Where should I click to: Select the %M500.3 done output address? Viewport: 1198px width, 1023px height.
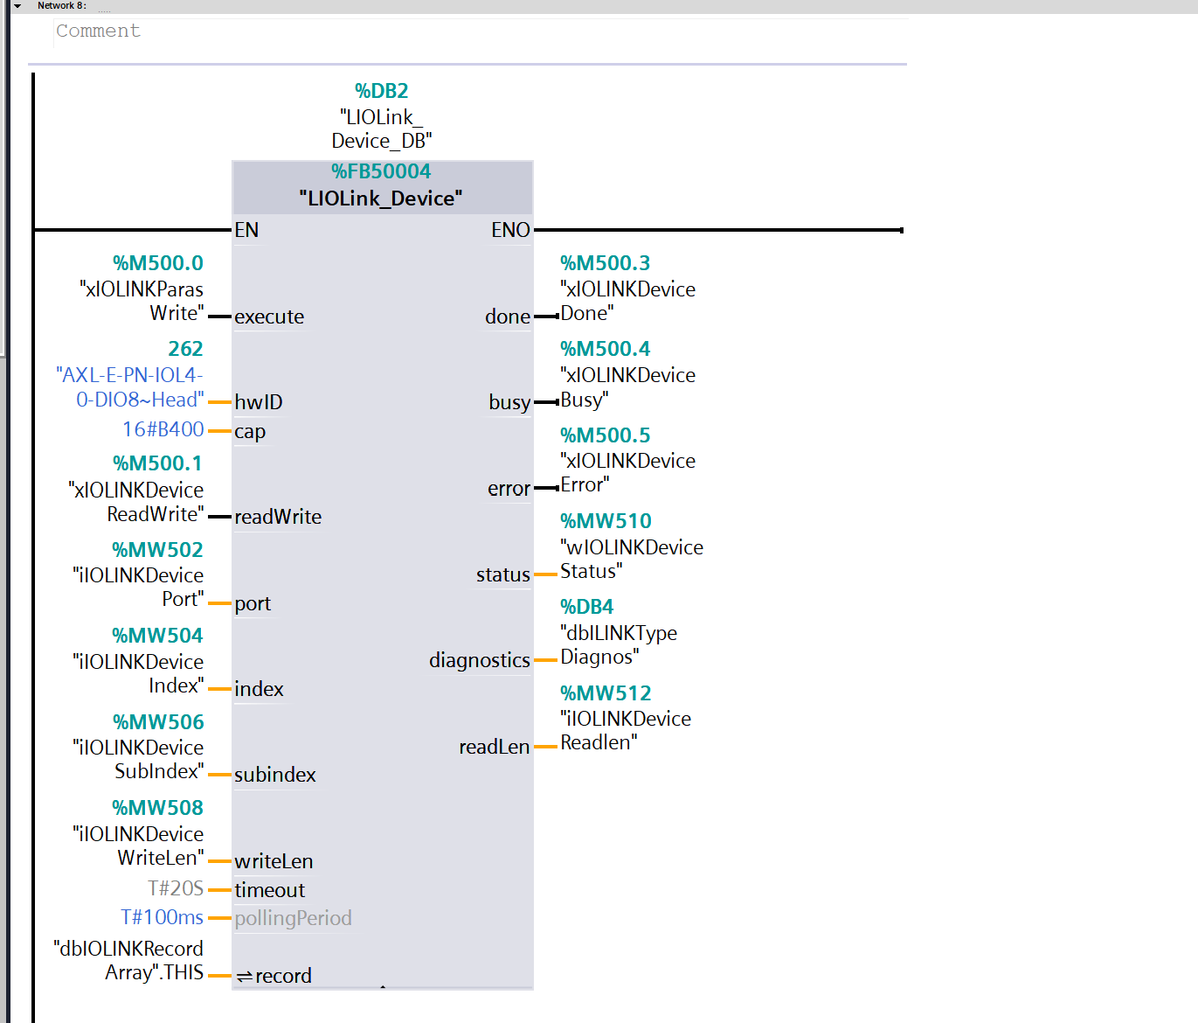point(605,263)
